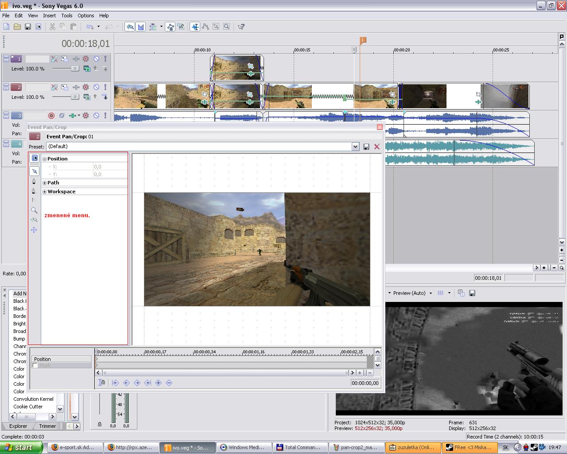The image size is (567, 454).
Task: Select the Envelope Edit tool
Action: (x=206, y=27)
